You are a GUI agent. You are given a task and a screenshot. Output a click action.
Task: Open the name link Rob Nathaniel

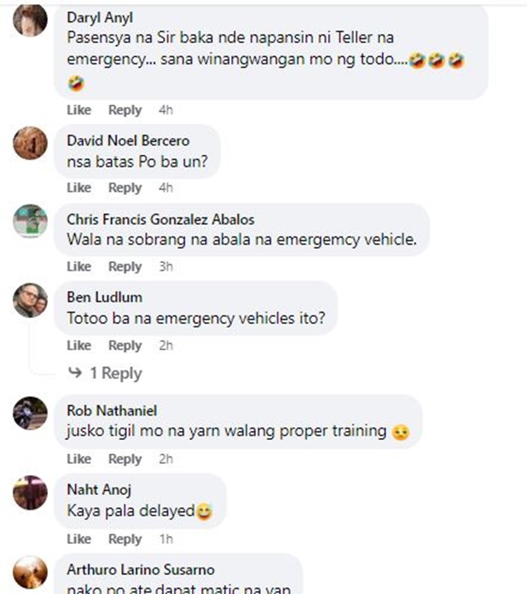pos(112,411)
